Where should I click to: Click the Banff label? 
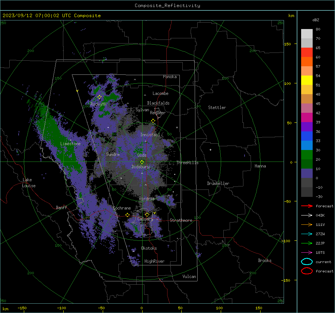61,207
